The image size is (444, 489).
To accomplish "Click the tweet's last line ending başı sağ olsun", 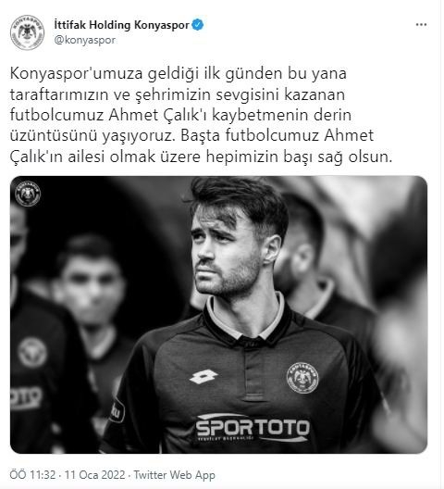I will (x=201, y=157).
